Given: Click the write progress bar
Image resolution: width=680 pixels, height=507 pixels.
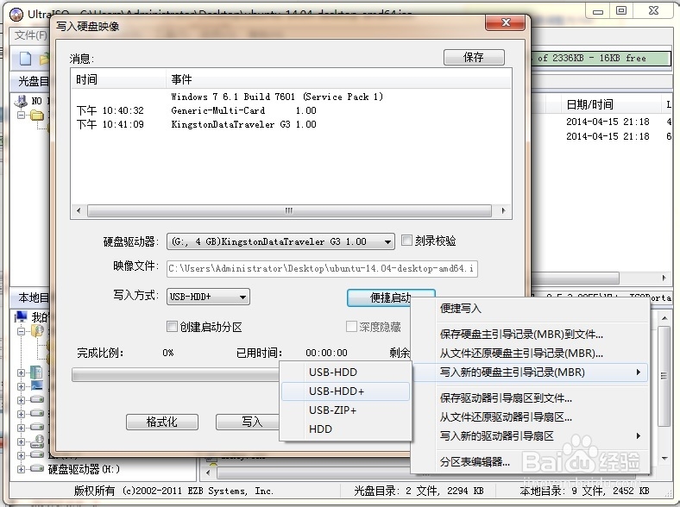Looking at the screenshot, I should coord(176,375).
